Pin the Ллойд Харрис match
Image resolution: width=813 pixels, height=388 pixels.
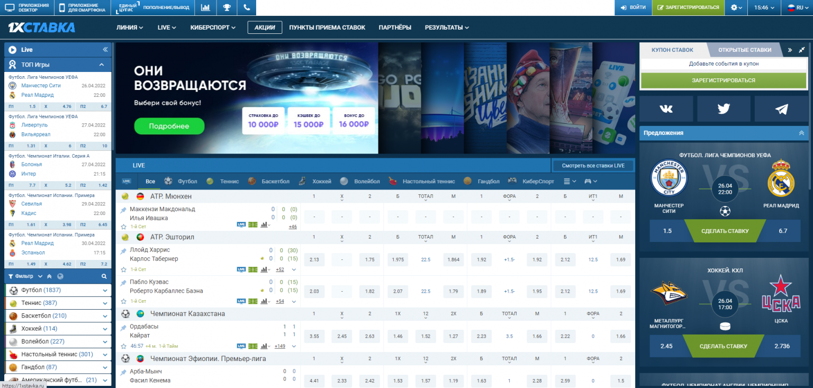(123, 251)
